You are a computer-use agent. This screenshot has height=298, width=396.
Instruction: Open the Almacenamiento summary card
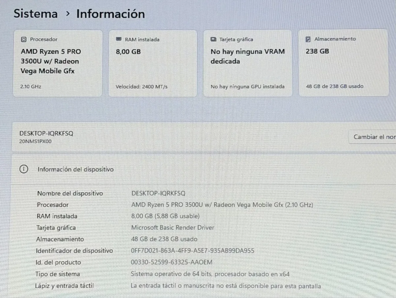pyautogui.click(x=344, y=62)
